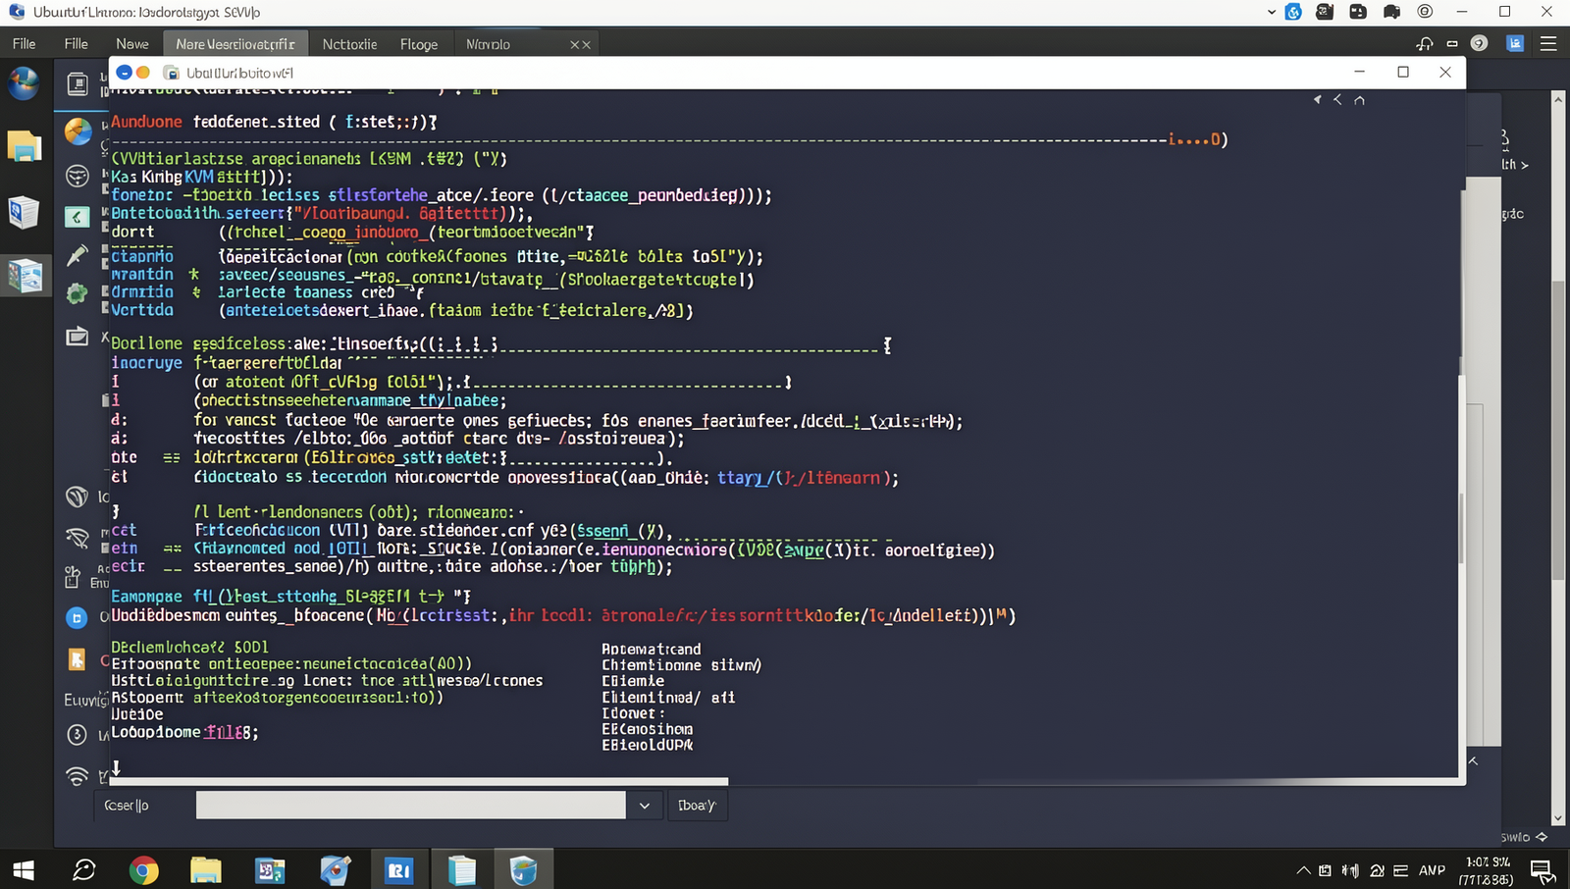
Task: Click the headphones icon in the dark toolbar
Action: (1425, 43)
